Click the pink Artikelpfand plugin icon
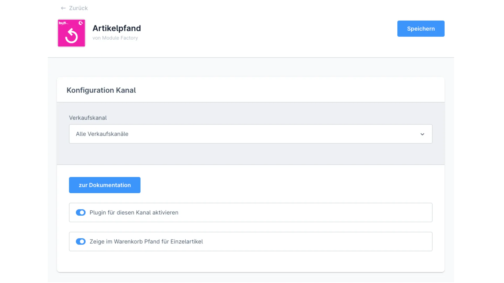504x283 pixels. pos(71,33)
